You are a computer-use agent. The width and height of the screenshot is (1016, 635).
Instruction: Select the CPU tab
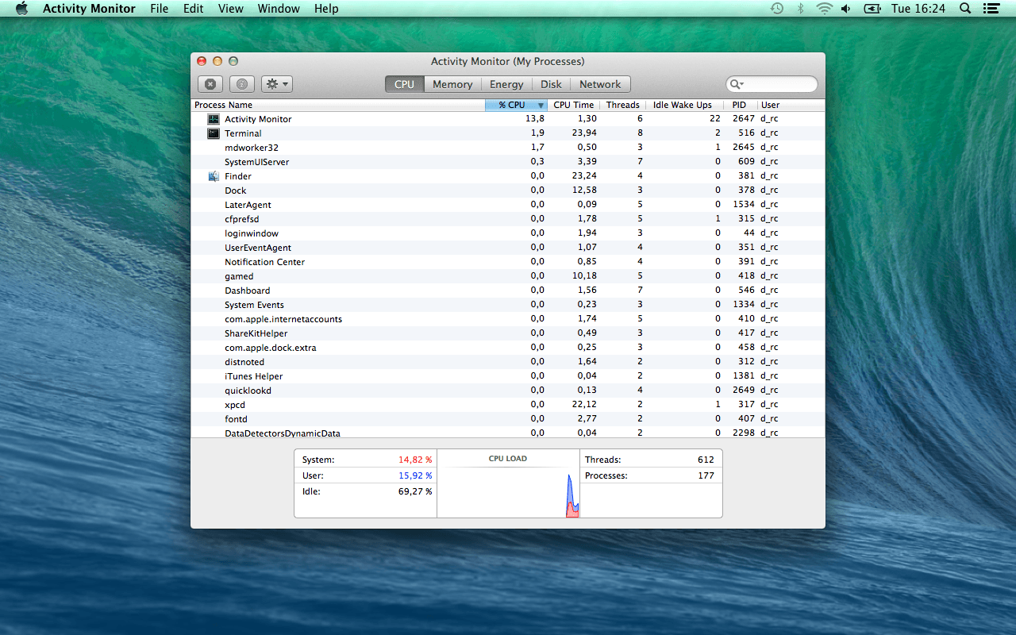click(x=405, y=84)
